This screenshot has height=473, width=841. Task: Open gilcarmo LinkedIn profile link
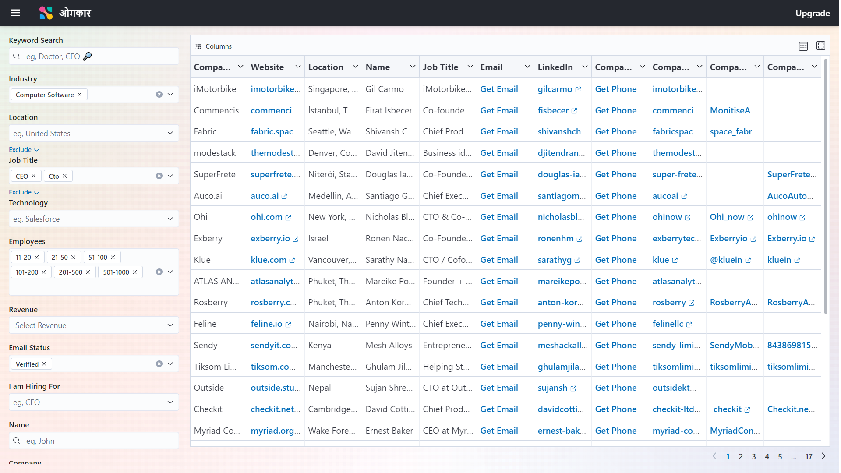[559, 89]
